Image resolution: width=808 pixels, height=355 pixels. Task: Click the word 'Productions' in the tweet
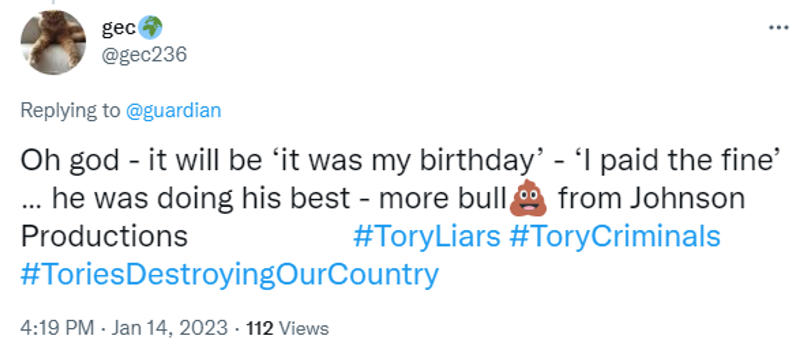pos(104,236)
